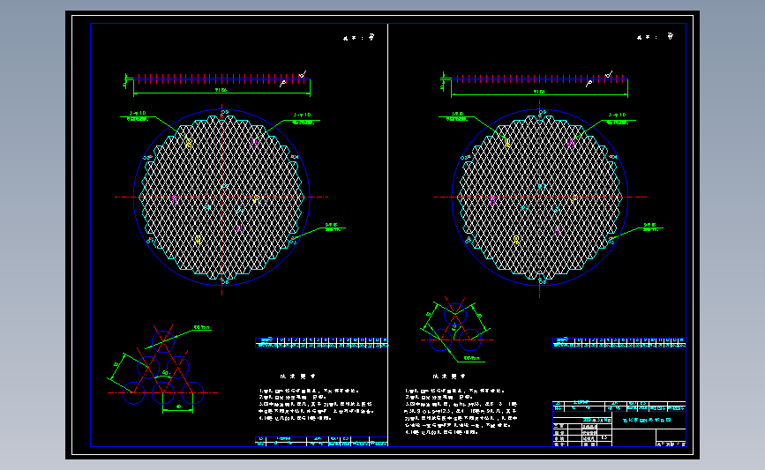Screen dimensions: 765x470
Task: Click the right sheet's technical requirements paragraph
Action: tap(461, 411)
